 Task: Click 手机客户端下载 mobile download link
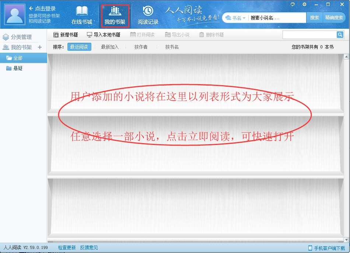pos(326,248)
